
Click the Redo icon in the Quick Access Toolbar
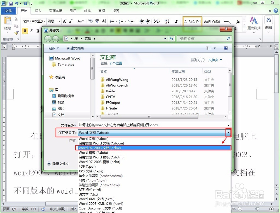(x=25, y=3)
